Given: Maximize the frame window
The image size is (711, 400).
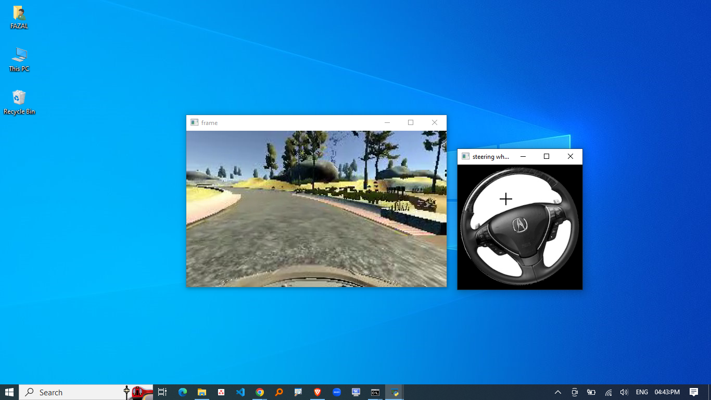Looking at the screenshot, I should 411,122.
